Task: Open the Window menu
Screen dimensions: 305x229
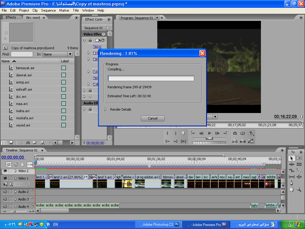Action: (x=88, y=10)
